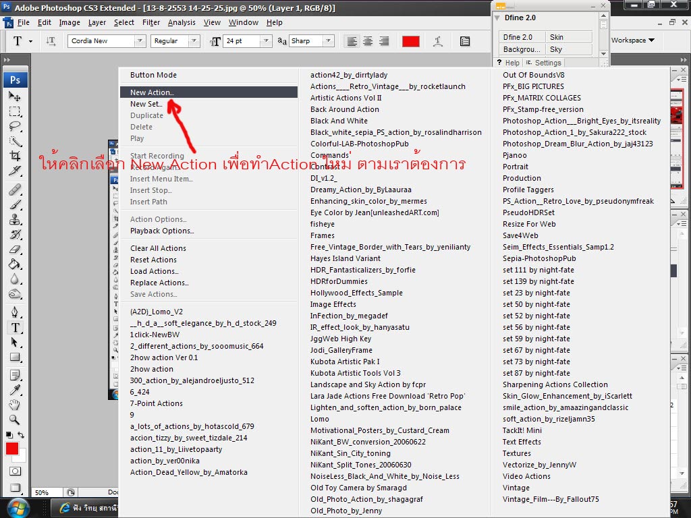691x518 pixels.
Task: Select the Magic Wand tool
Action: (15, 141)
